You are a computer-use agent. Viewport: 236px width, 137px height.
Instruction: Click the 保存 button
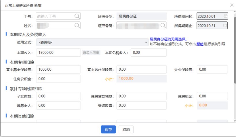coord(108,130)
